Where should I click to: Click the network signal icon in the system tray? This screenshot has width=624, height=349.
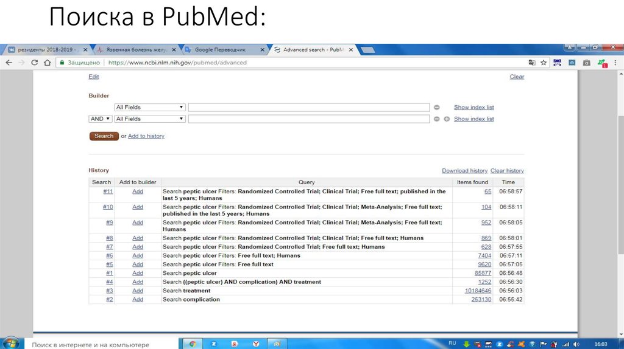[565, 344]
